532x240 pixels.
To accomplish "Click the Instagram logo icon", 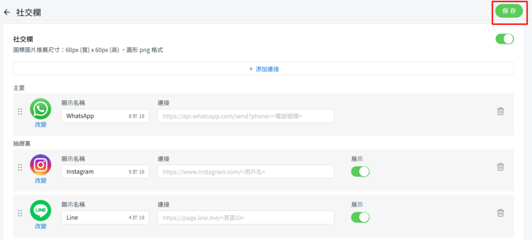I will click(40, 165).
